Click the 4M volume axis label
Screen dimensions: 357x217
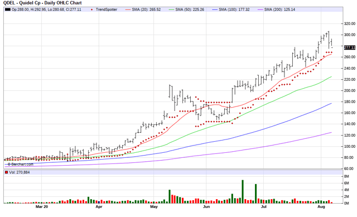tap(346, 190)
